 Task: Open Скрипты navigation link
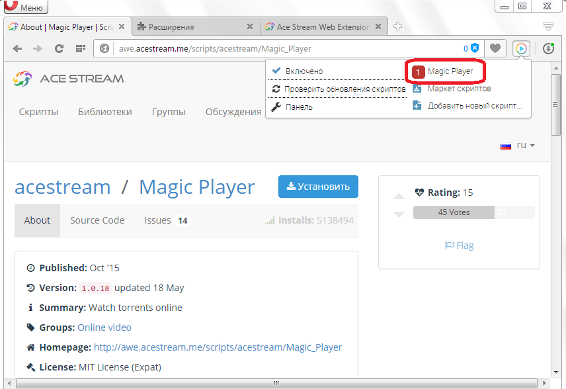click(38, 112)
